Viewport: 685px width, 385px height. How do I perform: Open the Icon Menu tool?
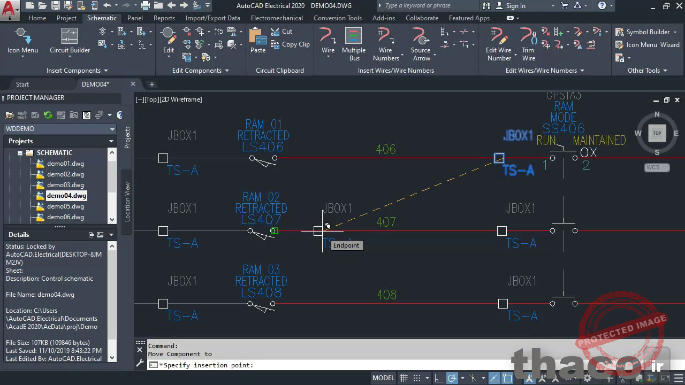coord(22,41)
